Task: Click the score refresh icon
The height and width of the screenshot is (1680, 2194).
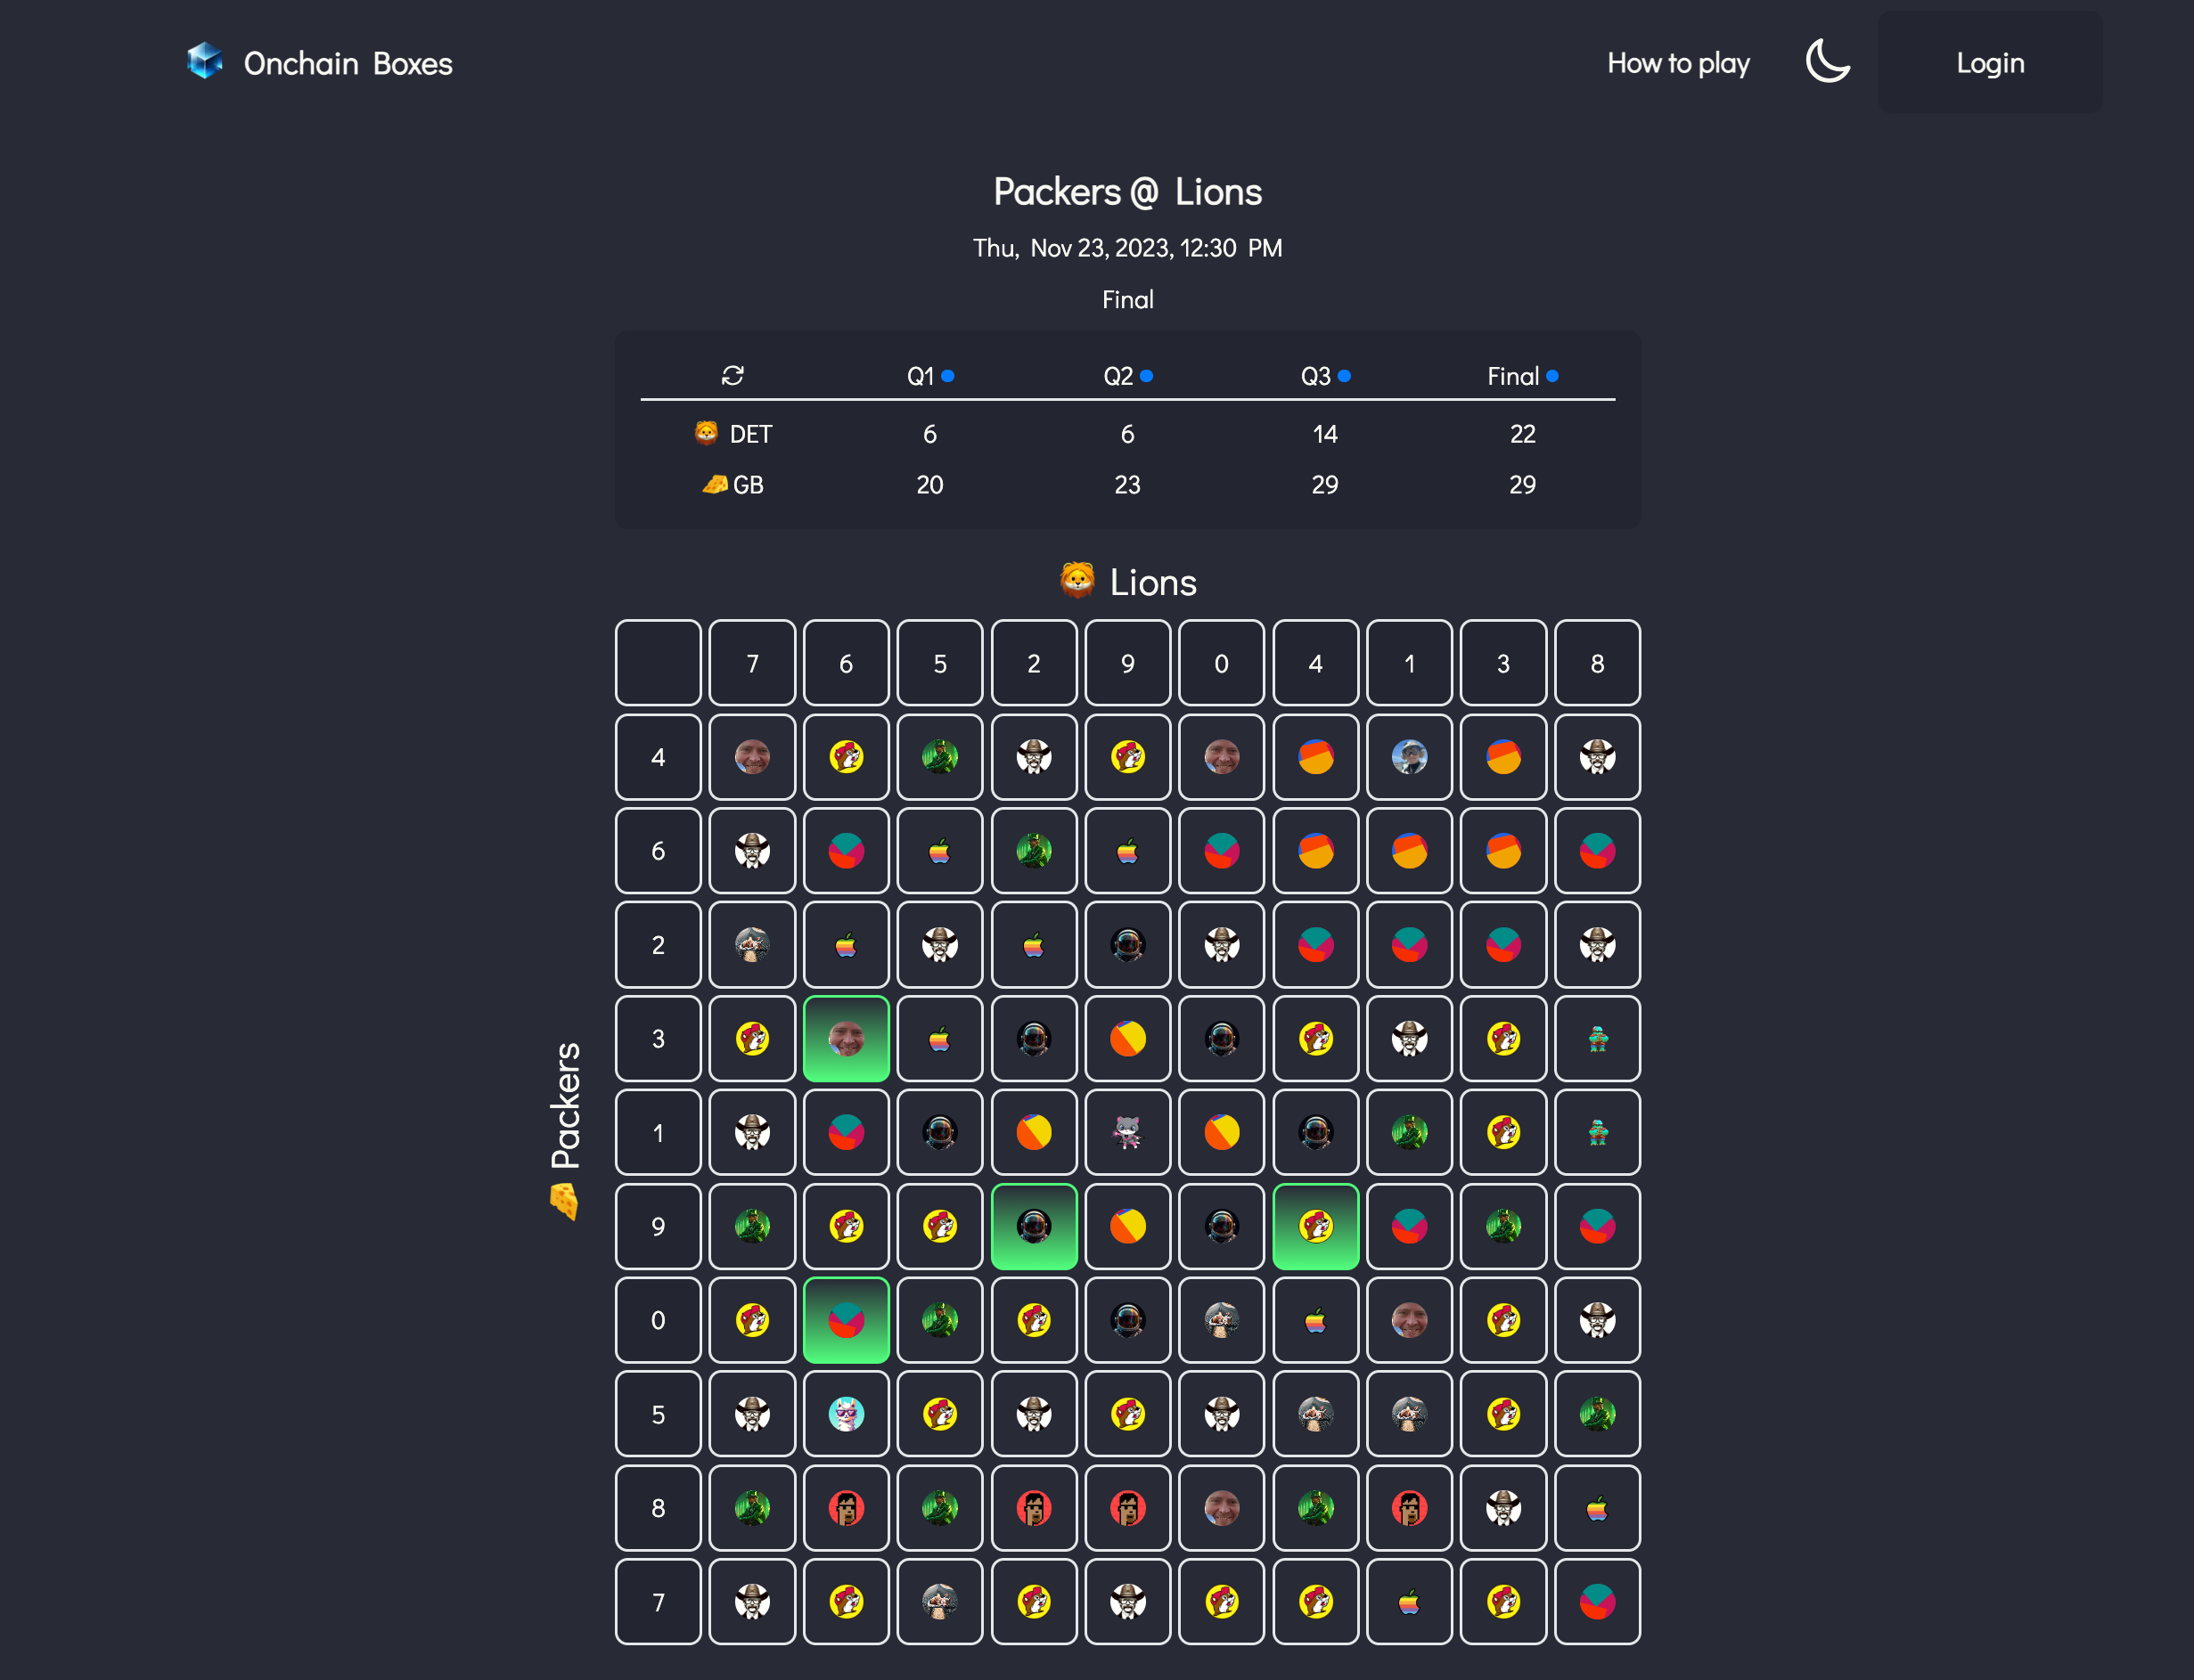Action: [x=733, y=375]
